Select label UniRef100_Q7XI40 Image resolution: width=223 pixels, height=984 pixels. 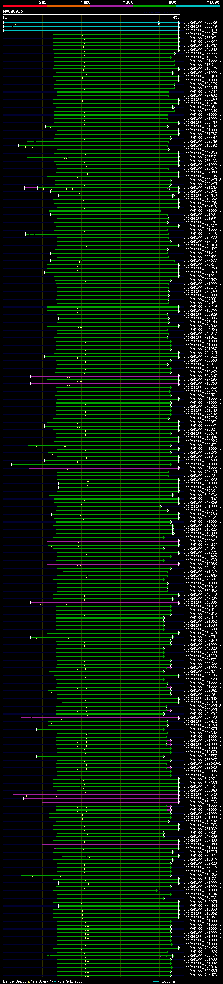pos(200,291)
